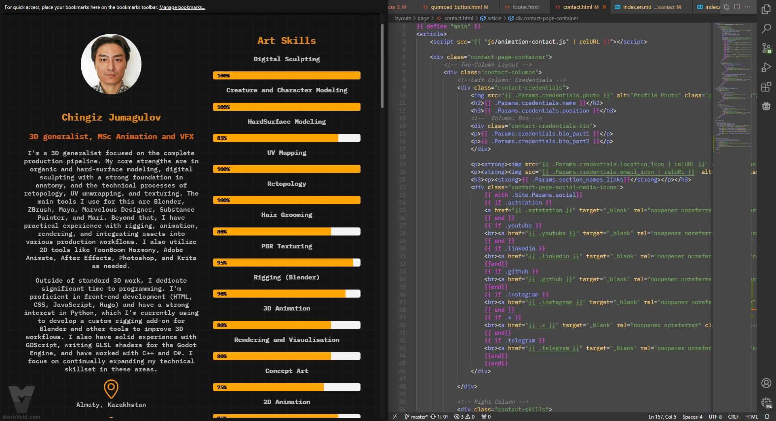
Task: Click the .linkedin href link in code
Action: click(x=553, y=256)
